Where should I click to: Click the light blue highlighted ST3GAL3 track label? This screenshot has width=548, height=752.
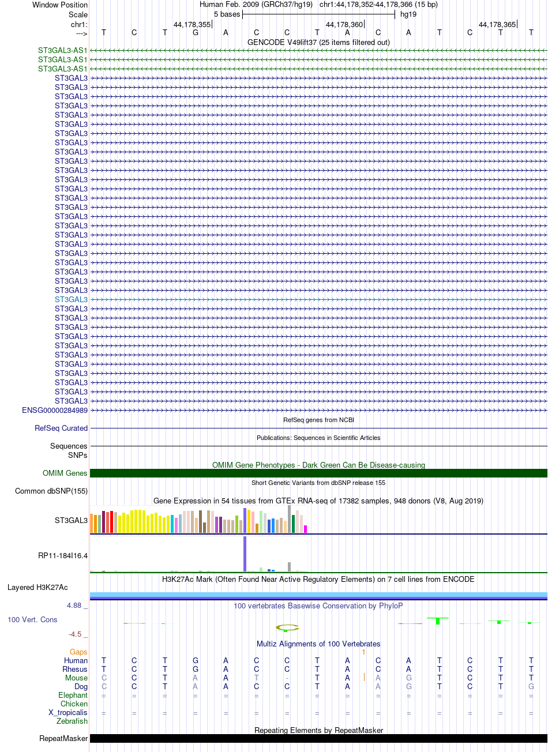coord(71,299)
